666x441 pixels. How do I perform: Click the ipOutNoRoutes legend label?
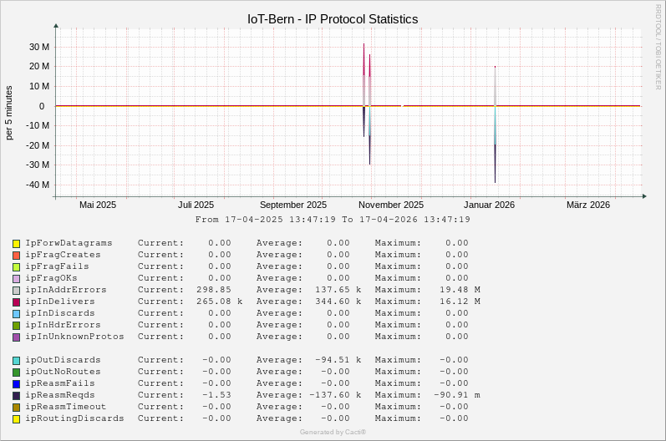(x=63, y=372)
